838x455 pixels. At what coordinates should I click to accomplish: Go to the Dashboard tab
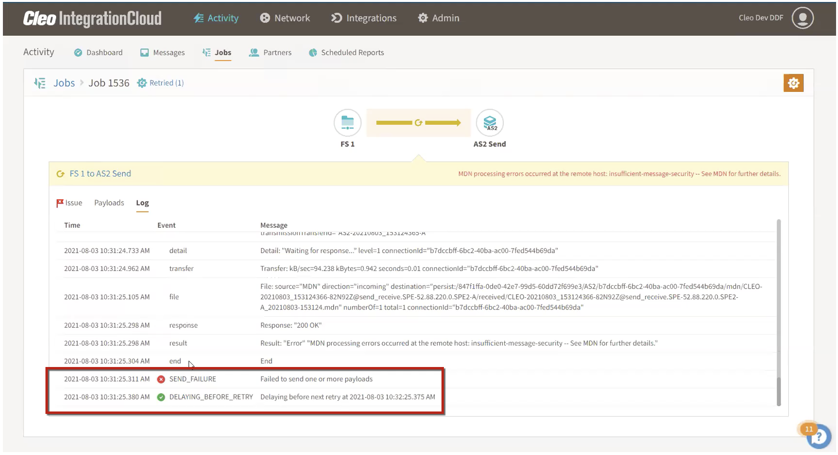click(x=98, y=52)
